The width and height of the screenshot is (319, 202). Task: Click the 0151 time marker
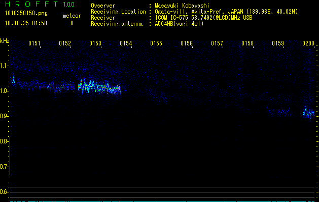(34, 43)
